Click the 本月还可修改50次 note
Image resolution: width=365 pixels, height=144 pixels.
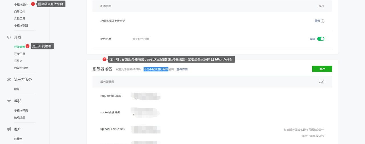313,136
